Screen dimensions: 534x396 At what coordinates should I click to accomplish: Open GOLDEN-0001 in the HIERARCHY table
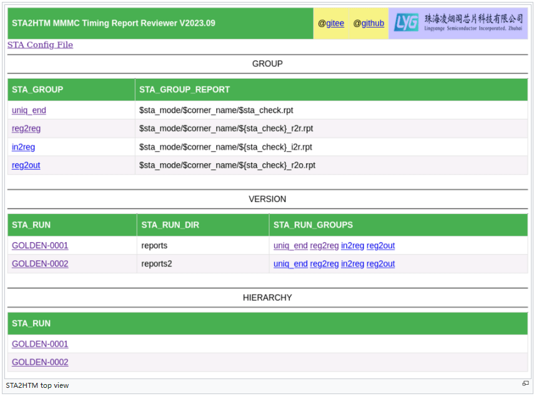coord(40,344)
